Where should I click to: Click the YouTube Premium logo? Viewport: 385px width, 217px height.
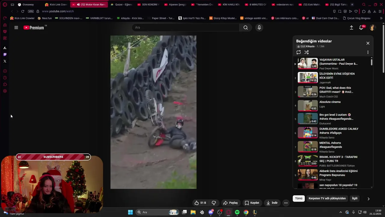(x=34, y=28)
